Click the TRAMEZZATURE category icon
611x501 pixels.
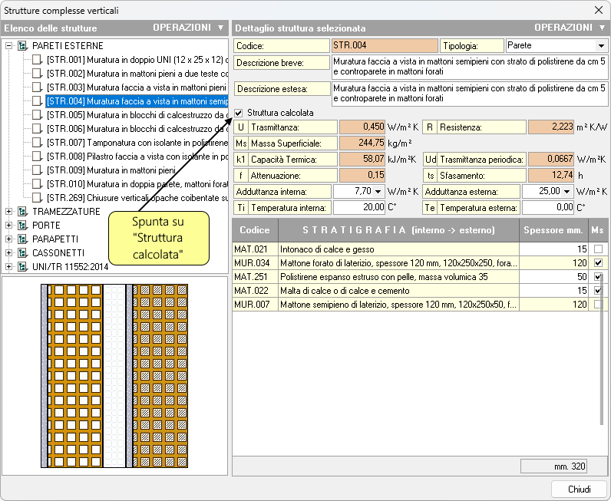(22, 212)
